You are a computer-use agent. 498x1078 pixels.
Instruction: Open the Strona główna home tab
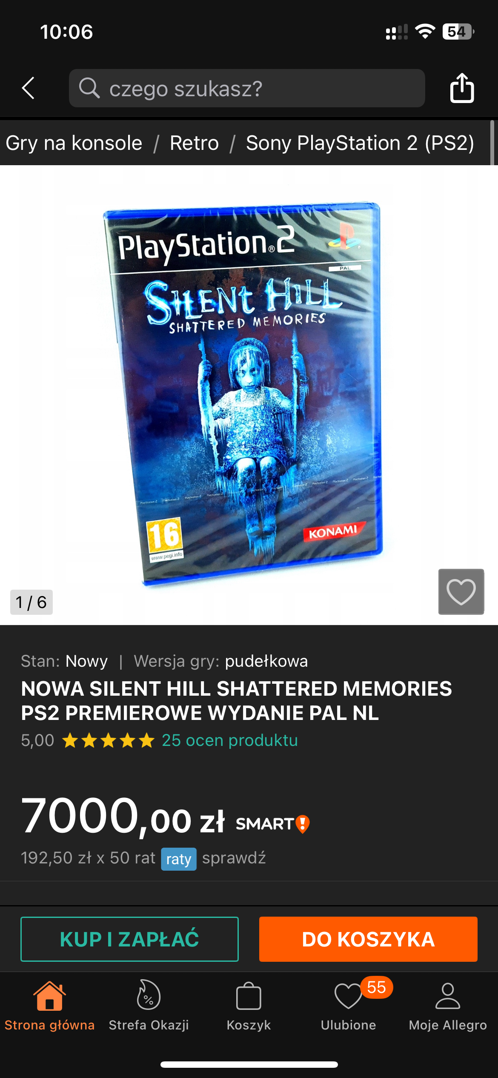coord(50,1006)
